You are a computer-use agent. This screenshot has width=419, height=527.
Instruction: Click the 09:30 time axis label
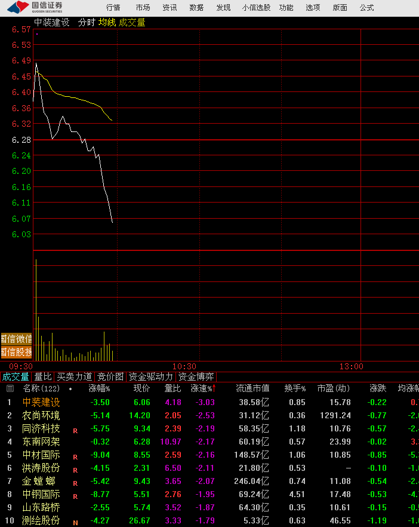pyautogui.click(x=21, y=366)
